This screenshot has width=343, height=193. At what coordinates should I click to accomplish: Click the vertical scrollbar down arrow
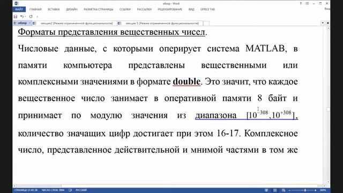click(328, 182)
